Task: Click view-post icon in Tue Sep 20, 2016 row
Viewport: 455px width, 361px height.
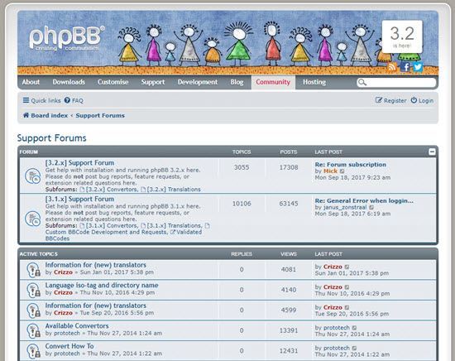Action: pyautogui.click(x=347, y=307)
